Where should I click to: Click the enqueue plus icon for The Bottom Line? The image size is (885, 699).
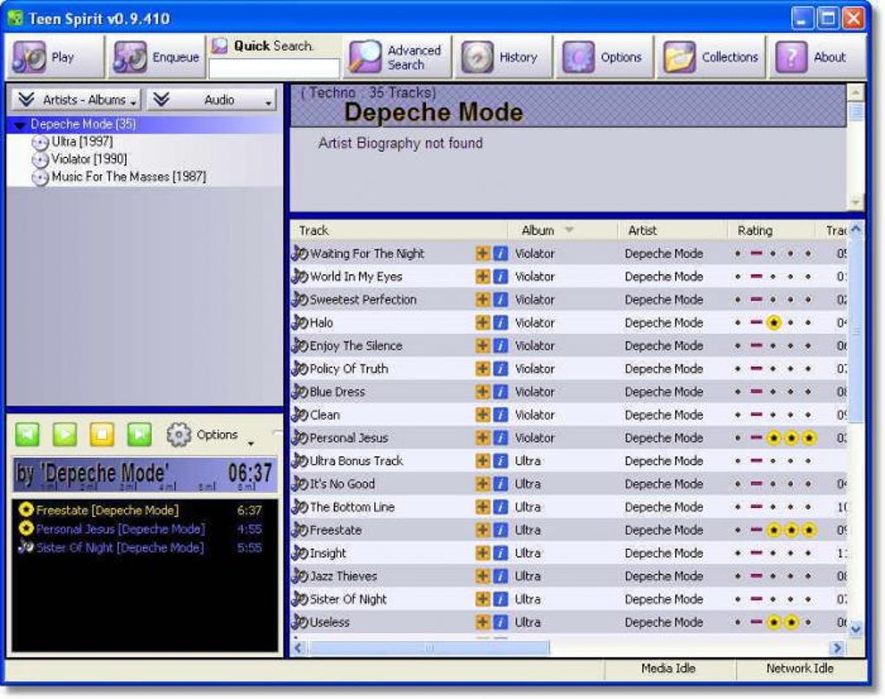tap(482, 506)
